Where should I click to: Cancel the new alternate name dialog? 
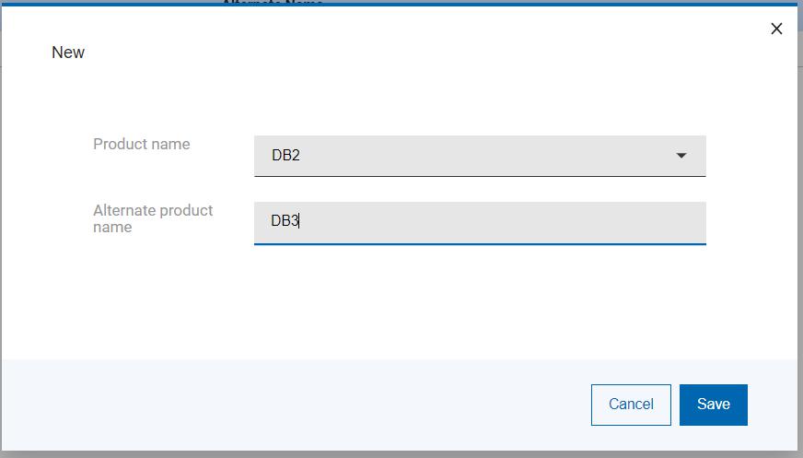[631, 405]
